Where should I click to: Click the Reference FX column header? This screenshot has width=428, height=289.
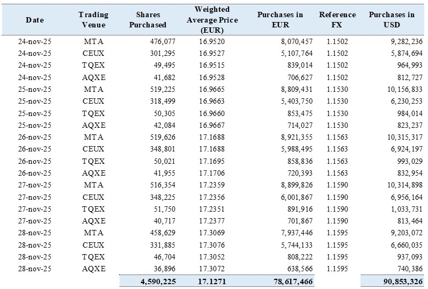tap(337, 19)
